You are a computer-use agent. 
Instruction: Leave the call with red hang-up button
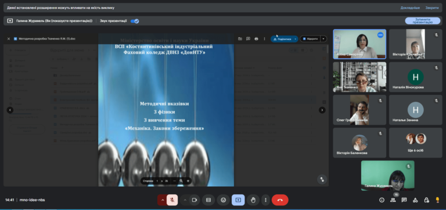280,200
